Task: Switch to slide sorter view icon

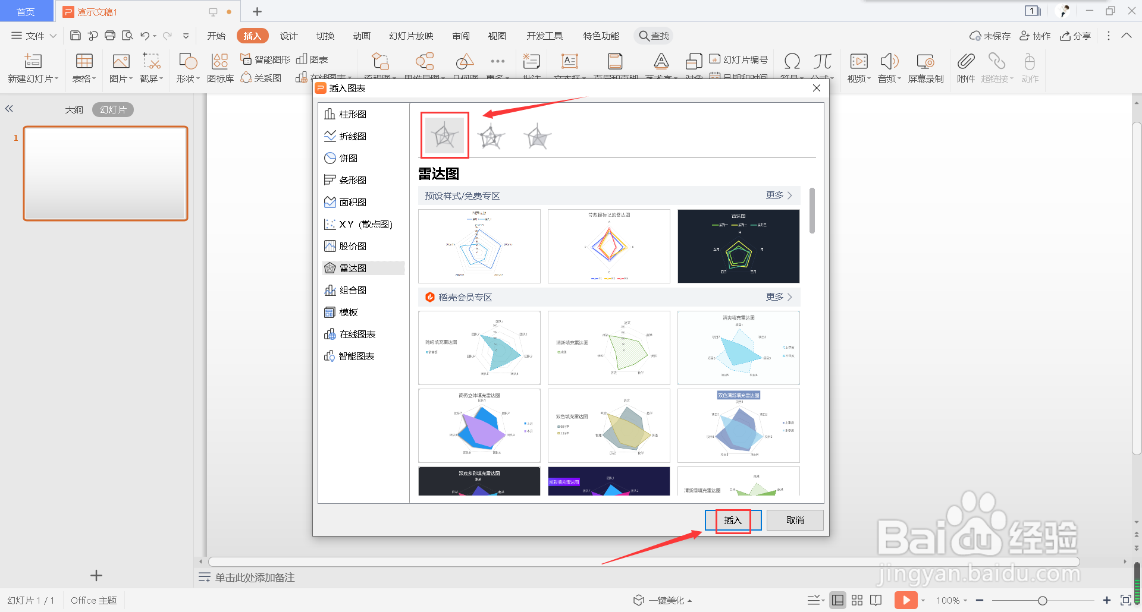Action: click(x=857, y=600)
